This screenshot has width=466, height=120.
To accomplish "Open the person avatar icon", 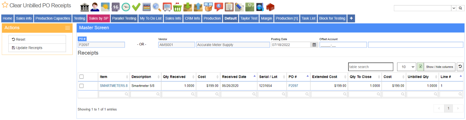I will 95,7.
